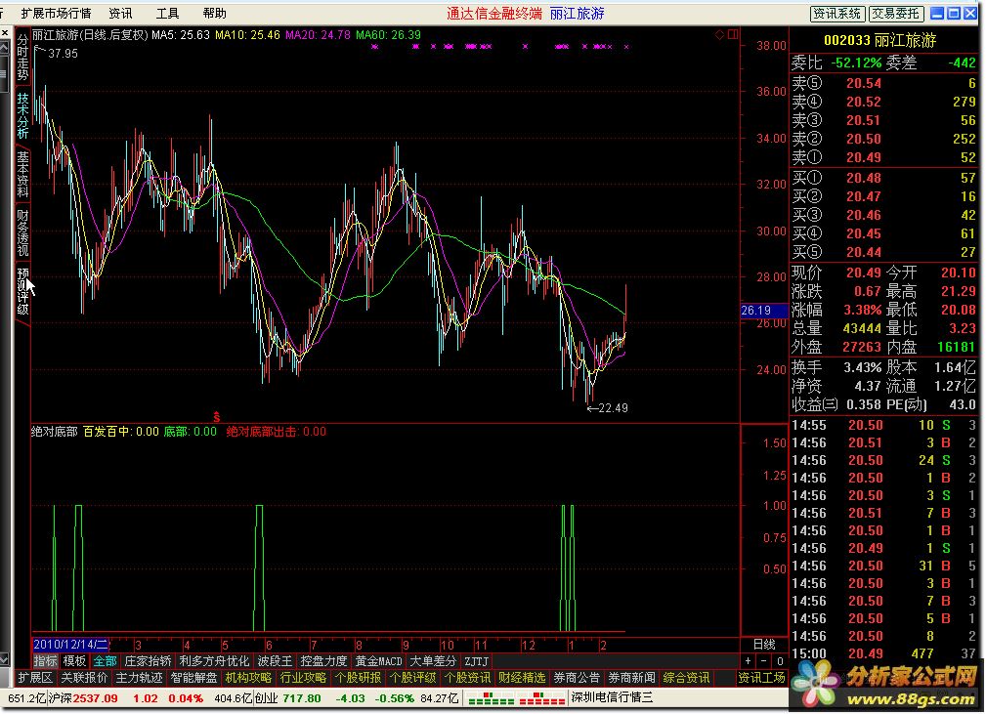Choose the 波段王 indicator
This screenshot has width=986, height=714.
[x=275, y=661]
